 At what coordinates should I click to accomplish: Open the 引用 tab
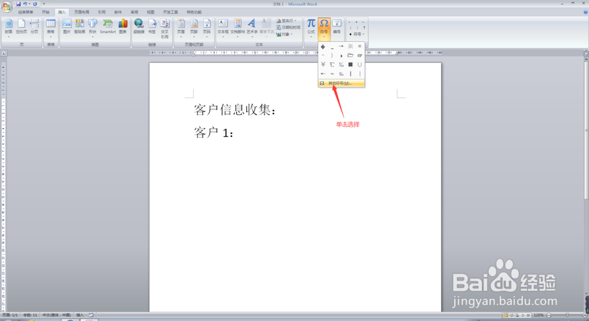click(x=101, y=12)
